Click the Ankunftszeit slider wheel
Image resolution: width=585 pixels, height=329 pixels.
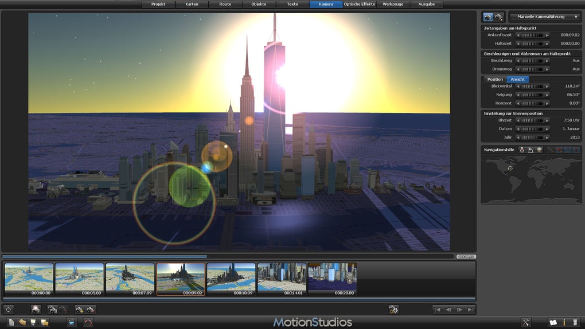(x=532, y=35)
